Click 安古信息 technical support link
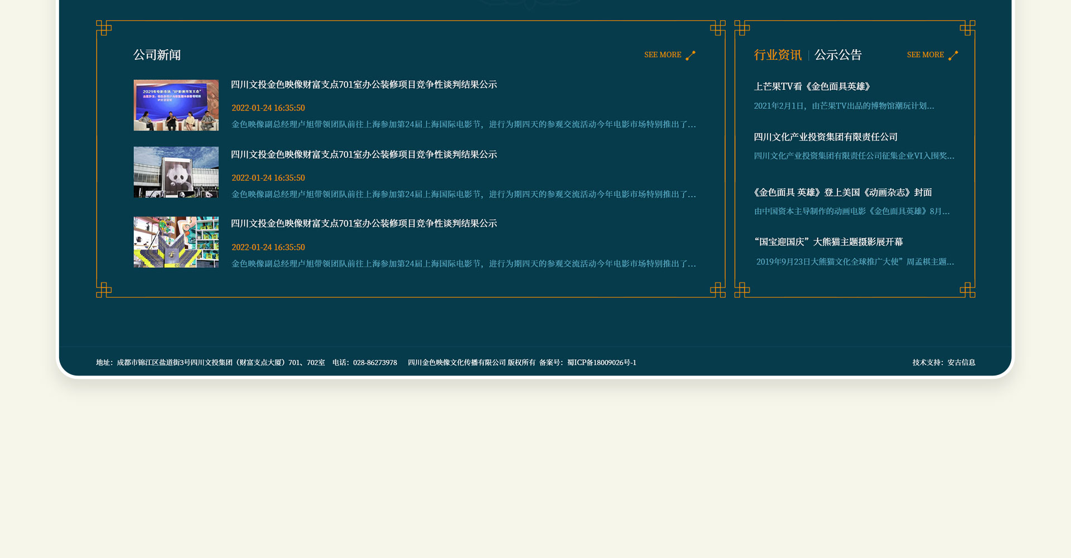The width and height of the screenshot is (1071, 558). (961, 363)
